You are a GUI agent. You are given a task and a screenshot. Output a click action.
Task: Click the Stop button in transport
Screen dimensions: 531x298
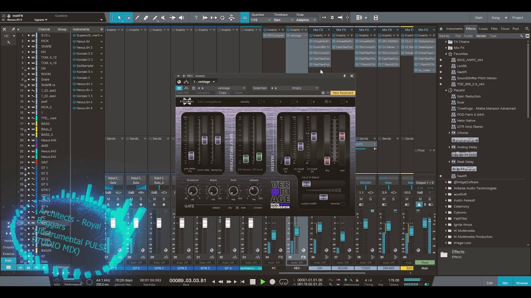pos(253,282)
